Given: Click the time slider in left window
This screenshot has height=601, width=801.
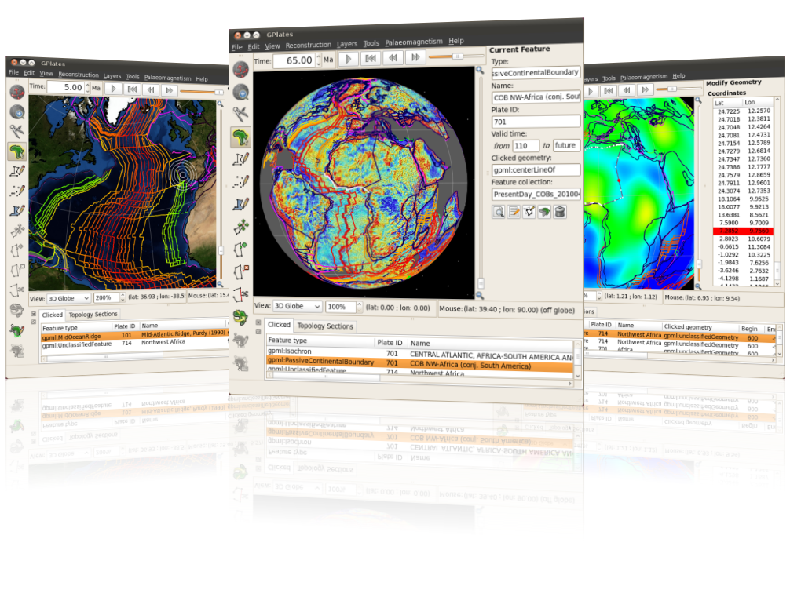Looking at the screenshot, I should (201, 92).
